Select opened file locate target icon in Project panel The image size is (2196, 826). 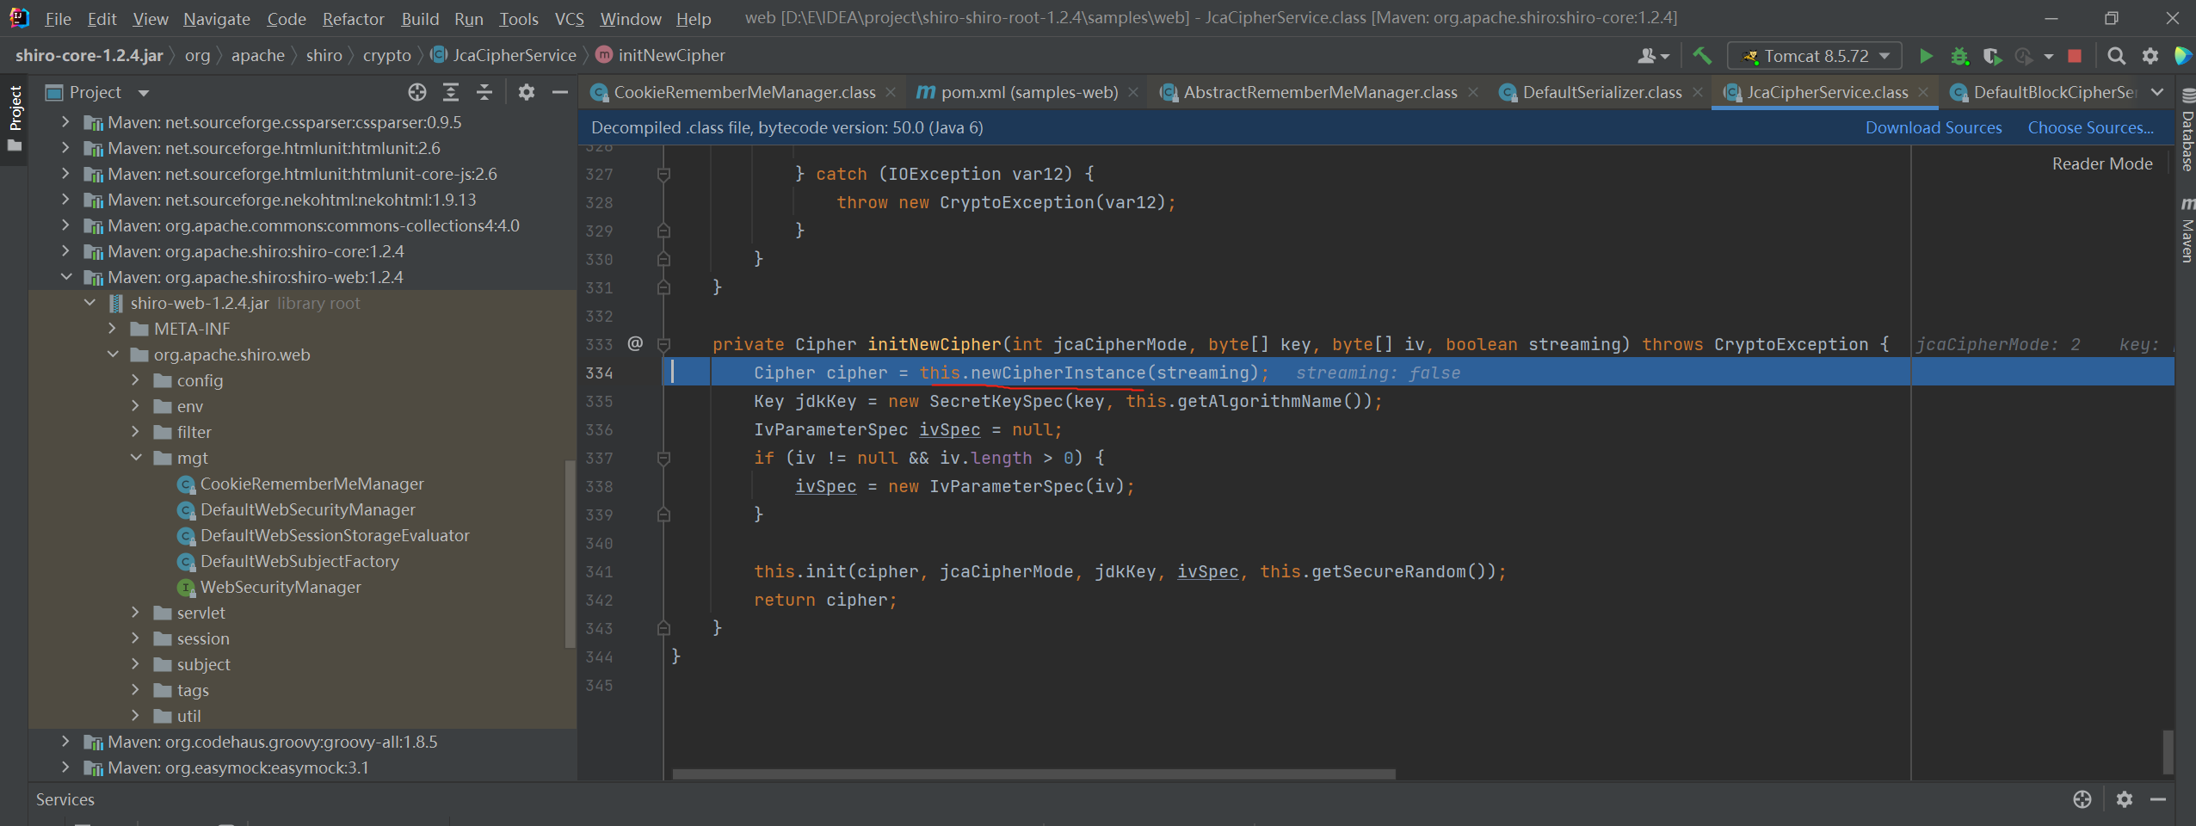click(x=417, y=92)
